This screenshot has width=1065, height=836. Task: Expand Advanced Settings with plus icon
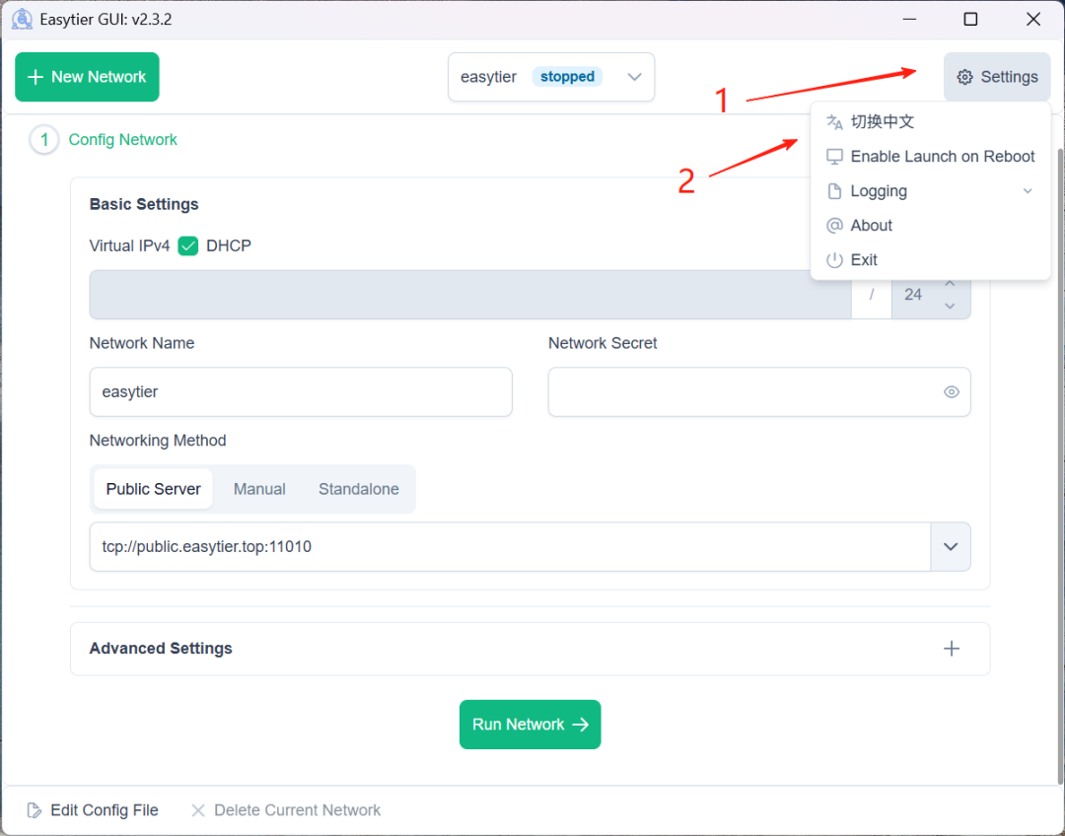click(952, 649)
